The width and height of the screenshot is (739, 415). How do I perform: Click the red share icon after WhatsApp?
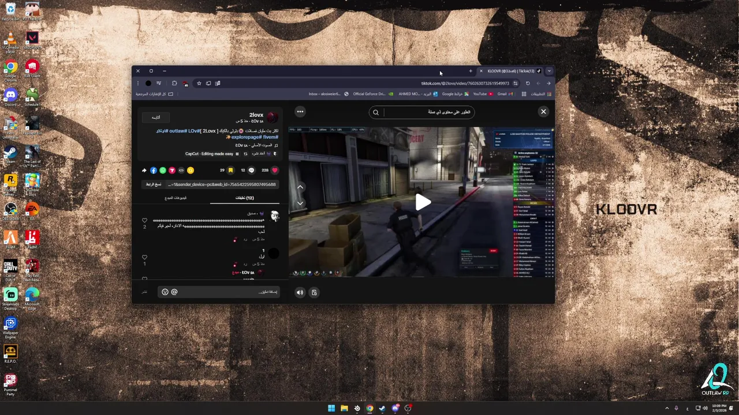[172, 170]
